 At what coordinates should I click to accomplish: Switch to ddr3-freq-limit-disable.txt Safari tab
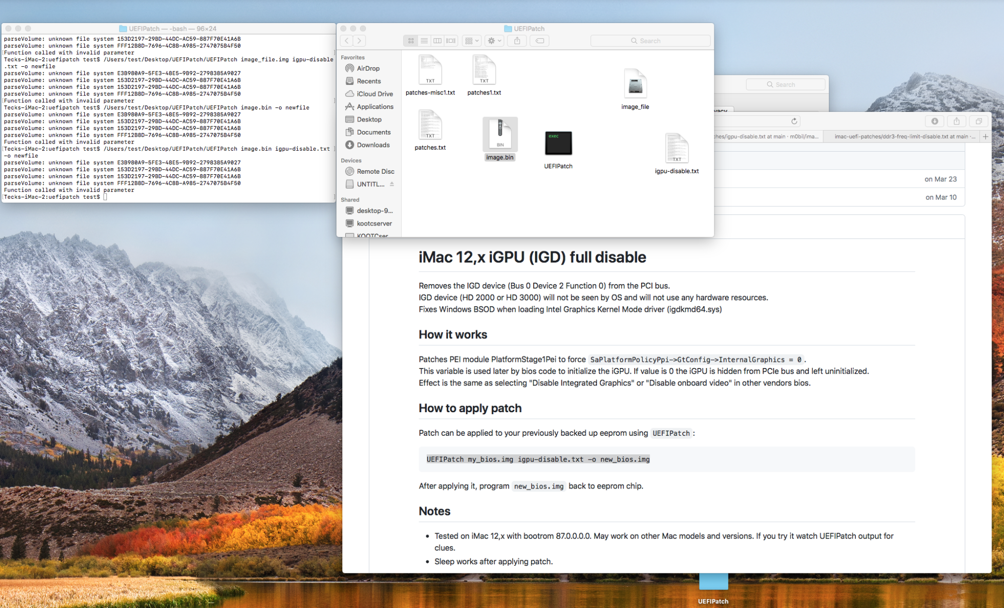[904, 137]
